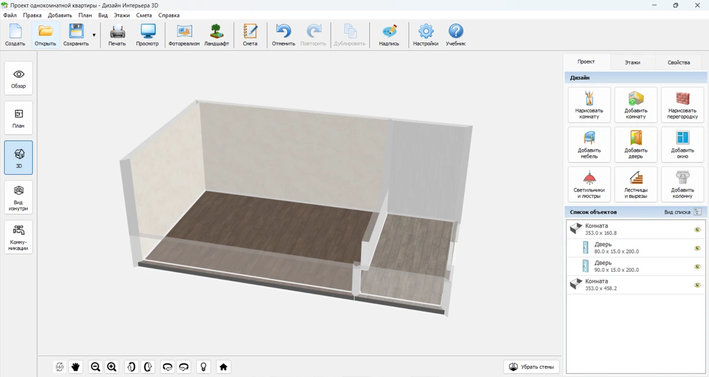The height and width of the screenshot is (377, 709).
Task: Switch to План view mode
Action: click(18, 118)
